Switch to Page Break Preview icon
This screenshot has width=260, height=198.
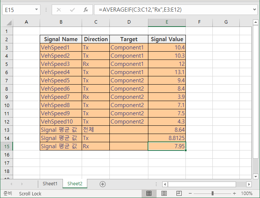(x=179, y=194)
